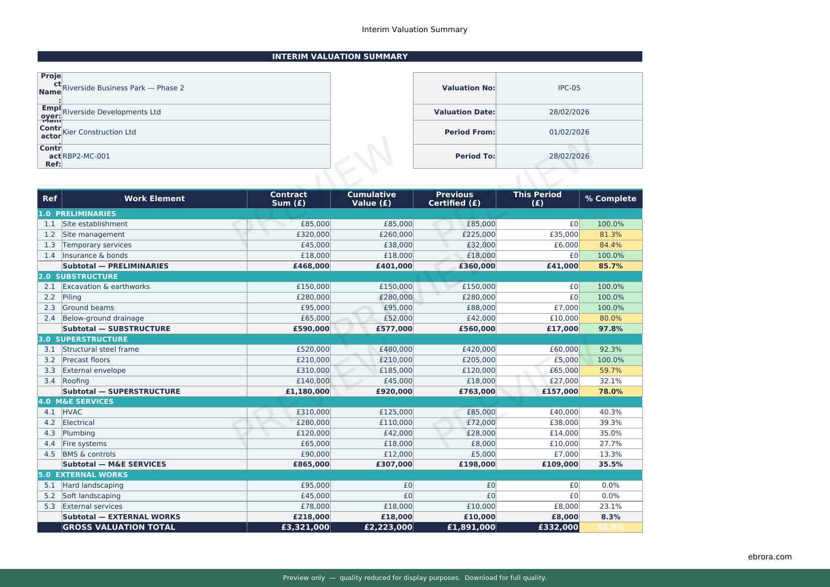Select the gross total £3,321,000 contract sum

click(289, 527)
